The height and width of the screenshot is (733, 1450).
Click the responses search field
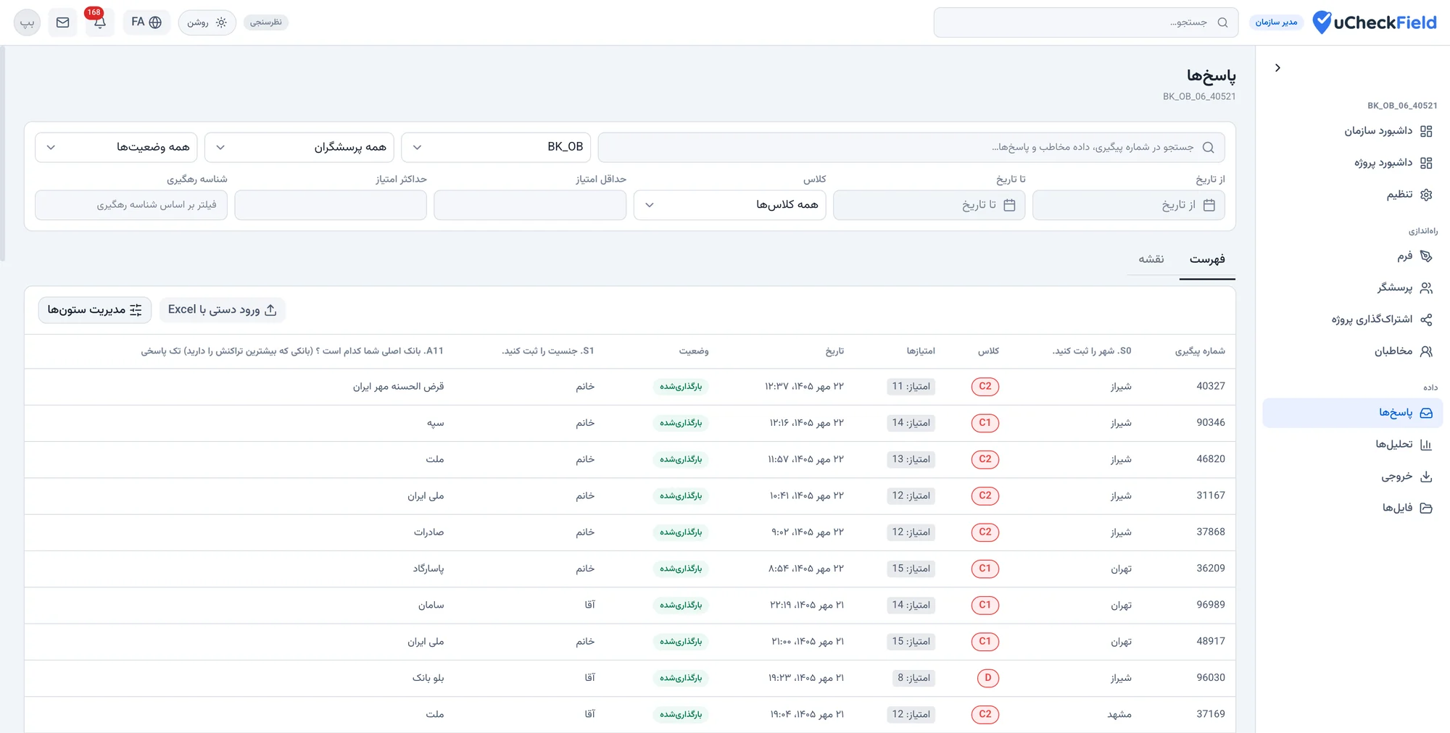pos(911,147)
